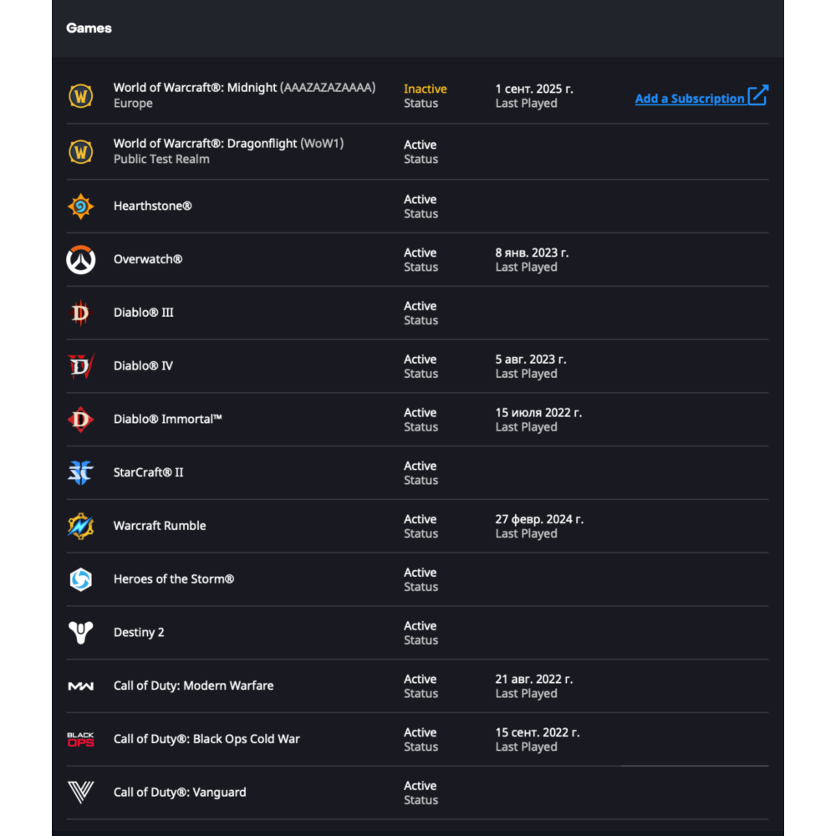The width and height of the screenshot is (836, 836).
Task: Select the Warcraft Rumble game title
Action: click(160, 526)
